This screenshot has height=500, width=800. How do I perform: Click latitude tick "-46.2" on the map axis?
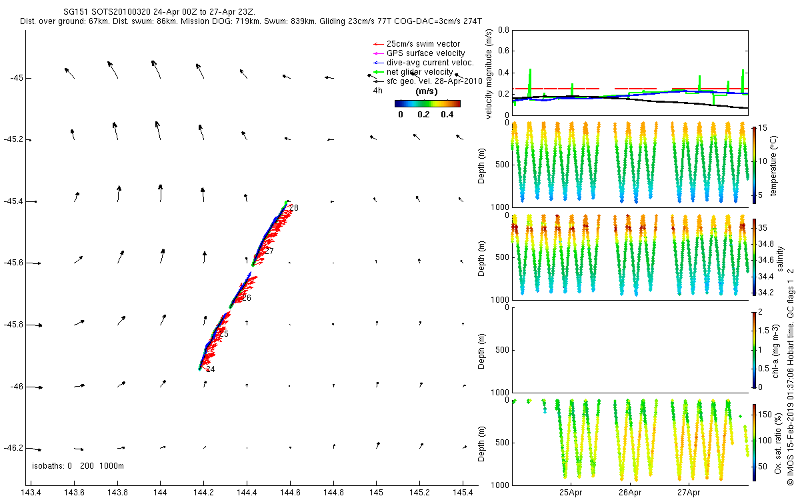(x=13, y=448)
